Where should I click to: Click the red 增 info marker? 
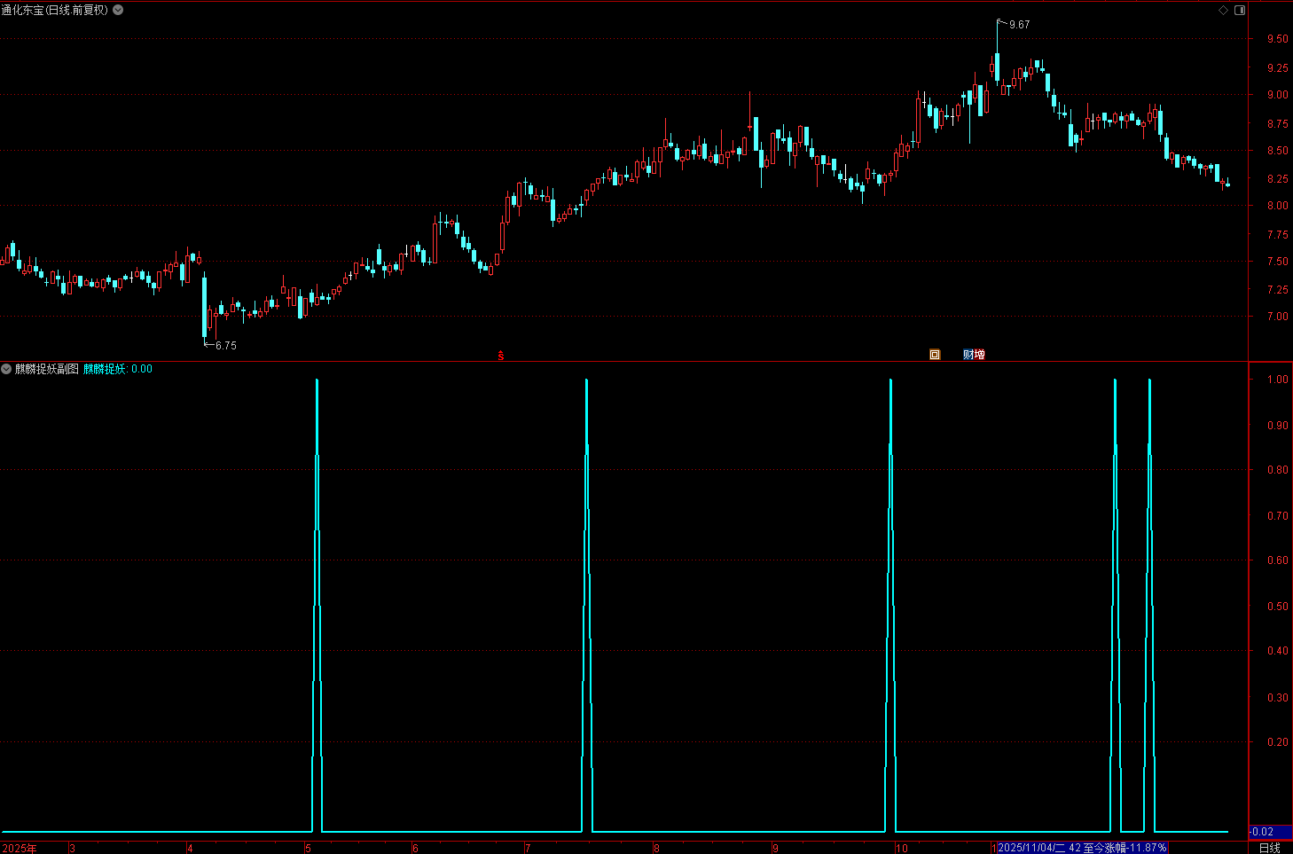979,355
